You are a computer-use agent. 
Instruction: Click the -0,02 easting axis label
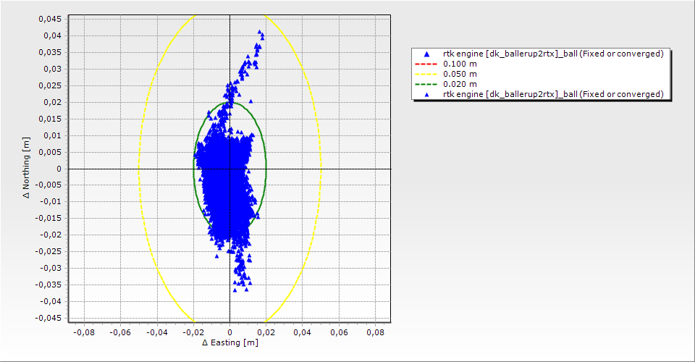click(193, 332)
